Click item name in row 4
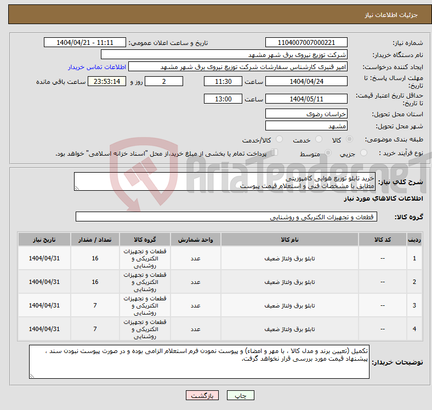The image size is (432, 410). [x=289, y=329]
